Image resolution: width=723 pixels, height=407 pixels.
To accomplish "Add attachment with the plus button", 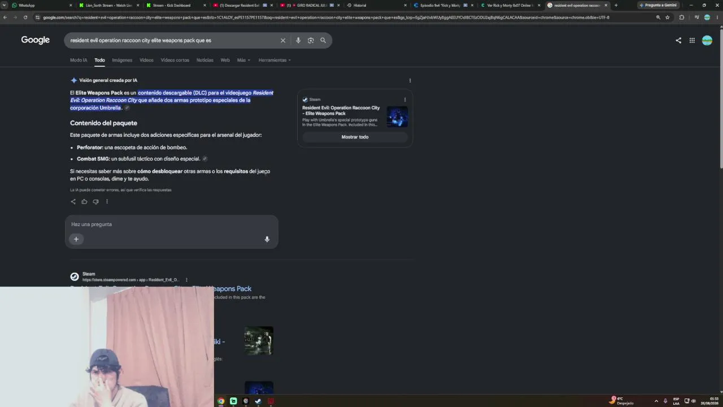I will 76,239.
